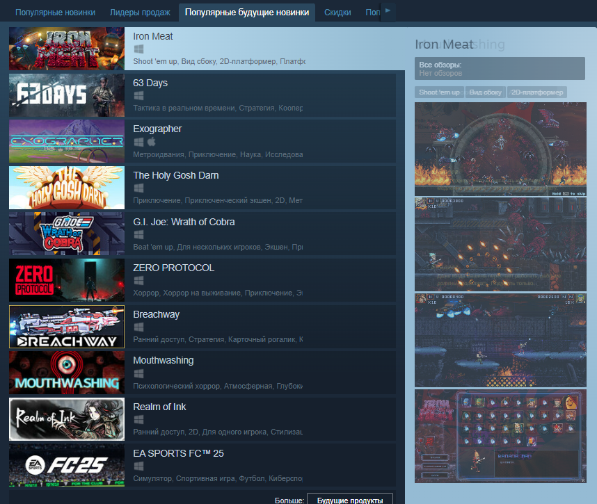This screenshot has height=504, width=597.
Task: Open the Скидки tab
Action: pos(337,13)
